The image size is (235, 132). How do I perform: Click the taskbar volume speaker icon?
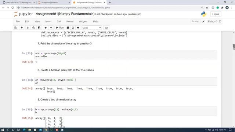click(x=216, y=130)
